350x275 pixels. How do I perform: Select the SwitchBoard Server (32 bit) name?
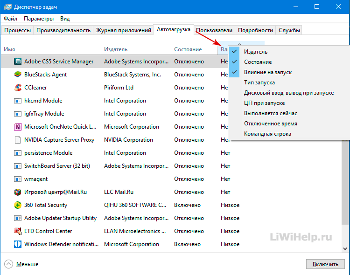pos(57,166)
